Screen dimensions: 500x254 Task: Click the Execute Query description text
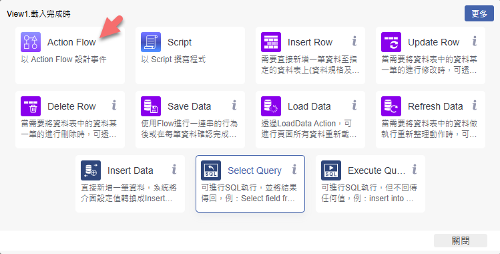pos(369,193)
